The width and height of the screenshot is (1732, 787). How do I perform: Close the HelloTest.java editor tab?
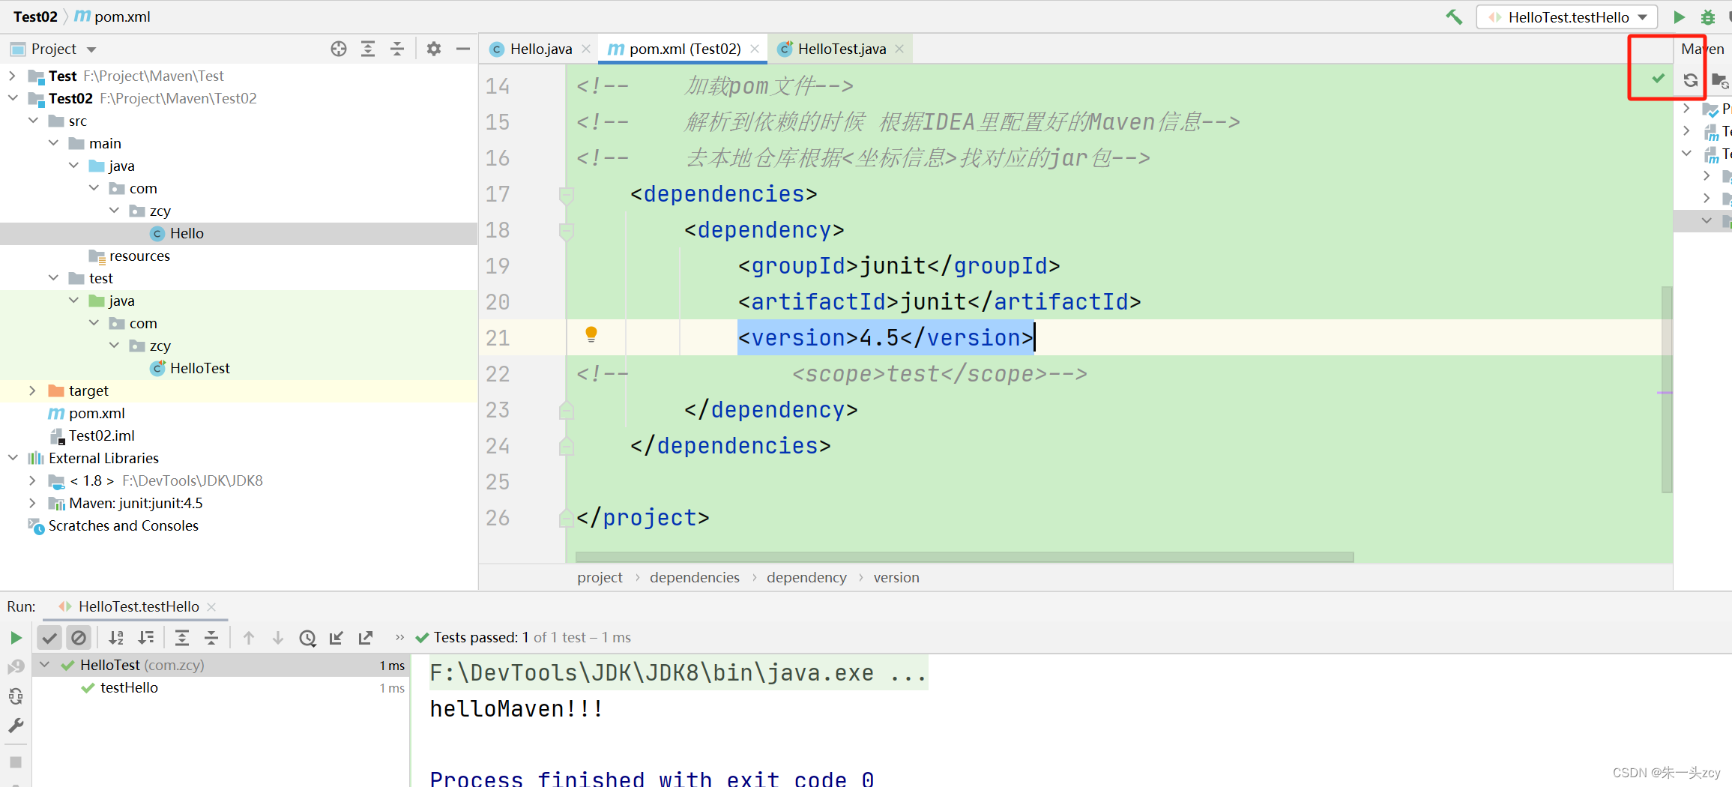pos(899,49)
